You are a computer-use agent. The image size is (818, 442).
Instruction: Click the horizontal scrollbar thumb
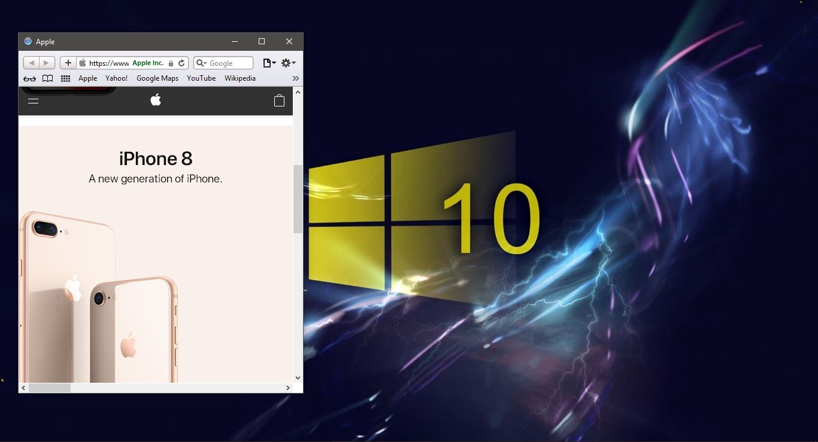[50, 388]
